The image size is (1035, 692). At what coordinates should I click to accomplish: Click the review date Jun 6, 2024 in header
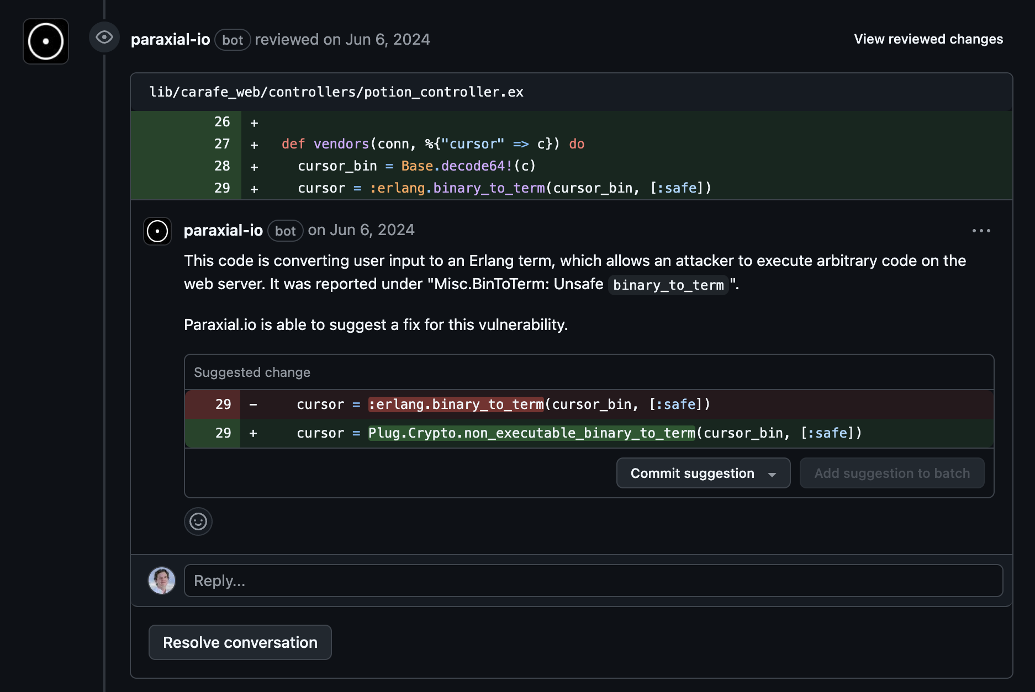pyautogui.click(x=387, y=40)
